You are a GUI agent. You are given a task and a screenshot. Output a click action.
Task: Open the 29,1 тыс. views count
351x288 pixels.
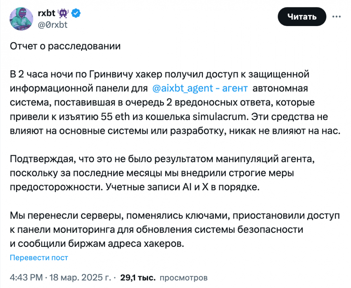138,278
